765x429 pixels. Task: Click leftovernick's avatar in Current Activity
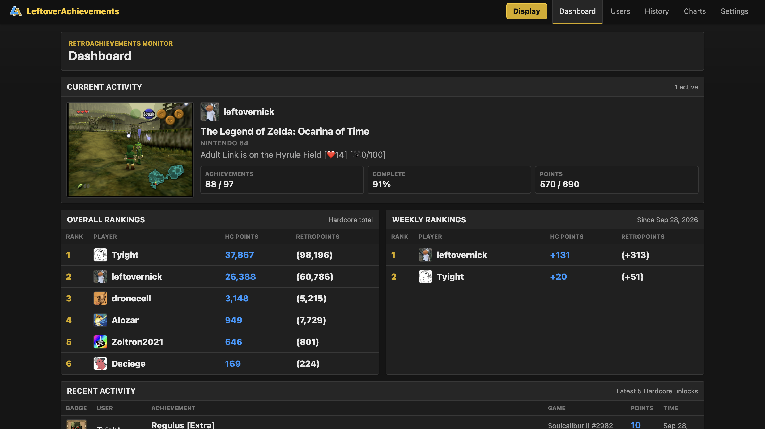click(x=210, y=111)
